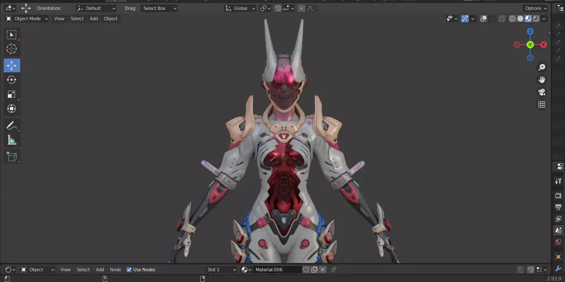565x282 pixels.
Task: Toggle the Use Nodes checkbox
Action: tap(129, 270)
